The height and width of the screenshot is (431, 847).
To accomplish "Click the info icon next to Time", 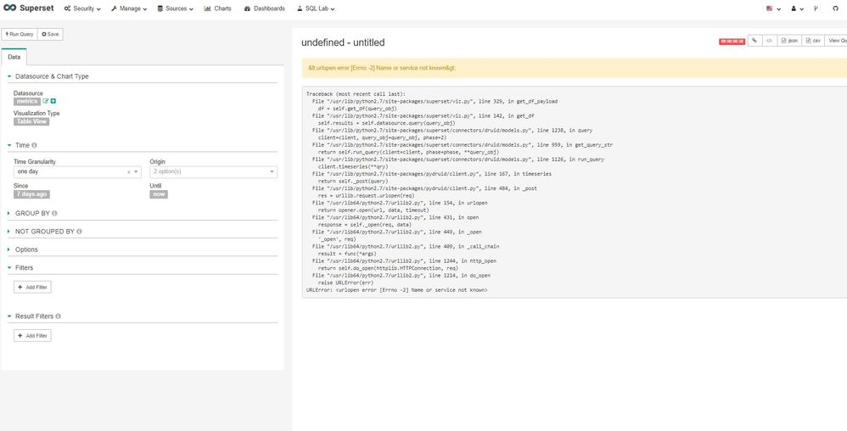I will pyautogui.click(x=35, y=146).
